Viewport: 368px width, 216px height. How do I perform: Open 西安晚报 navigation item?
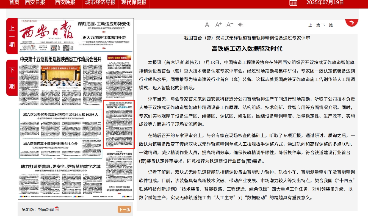click(x=65, y=2)
